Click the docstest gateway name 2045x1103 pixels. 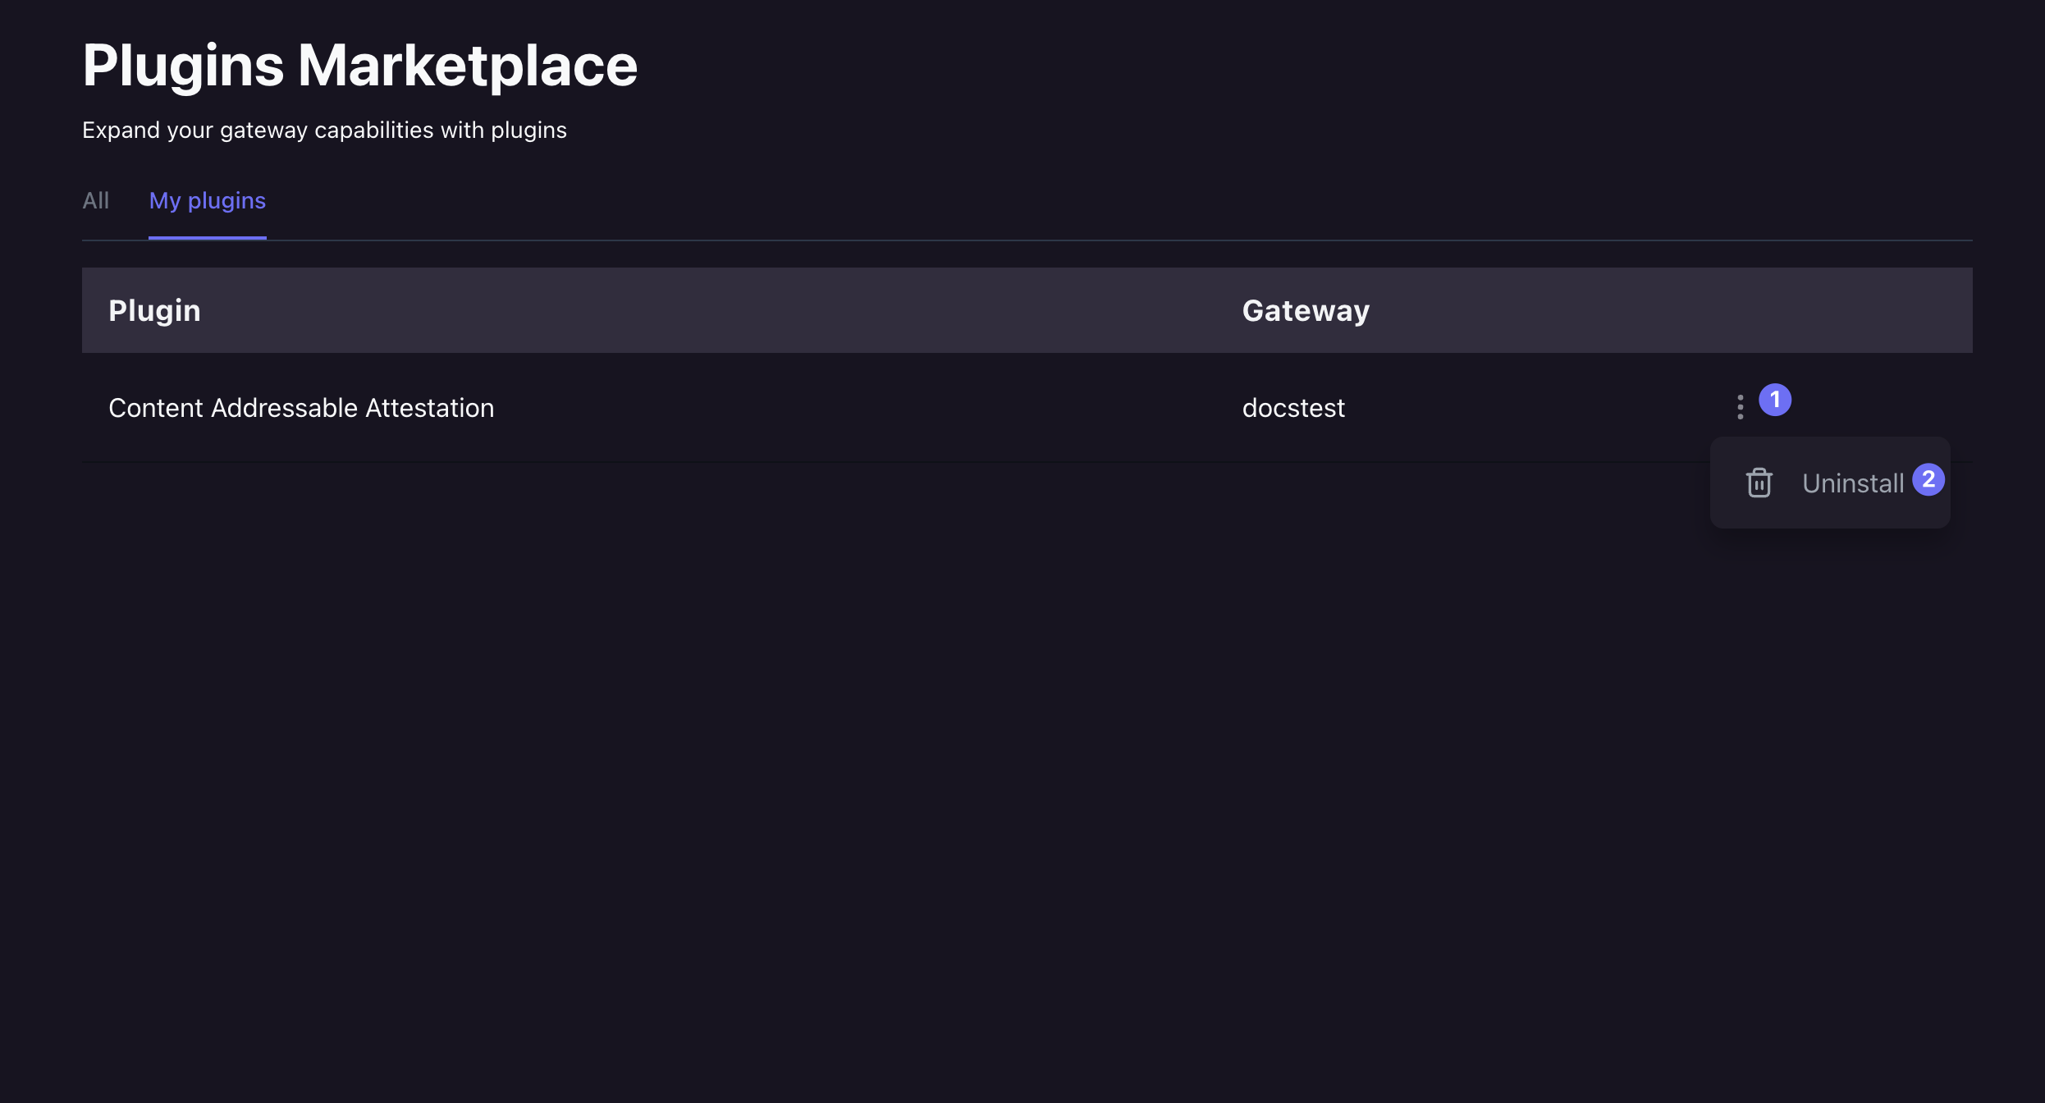[x=1293, y=408]
